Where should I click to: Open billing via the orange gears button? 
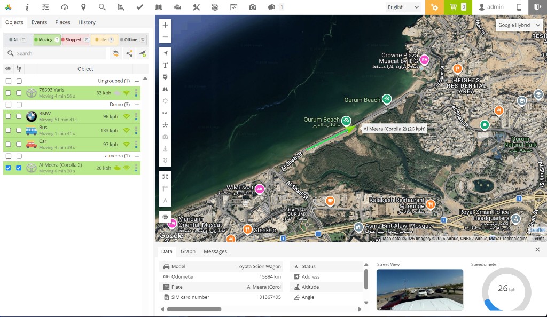point(434,7)
